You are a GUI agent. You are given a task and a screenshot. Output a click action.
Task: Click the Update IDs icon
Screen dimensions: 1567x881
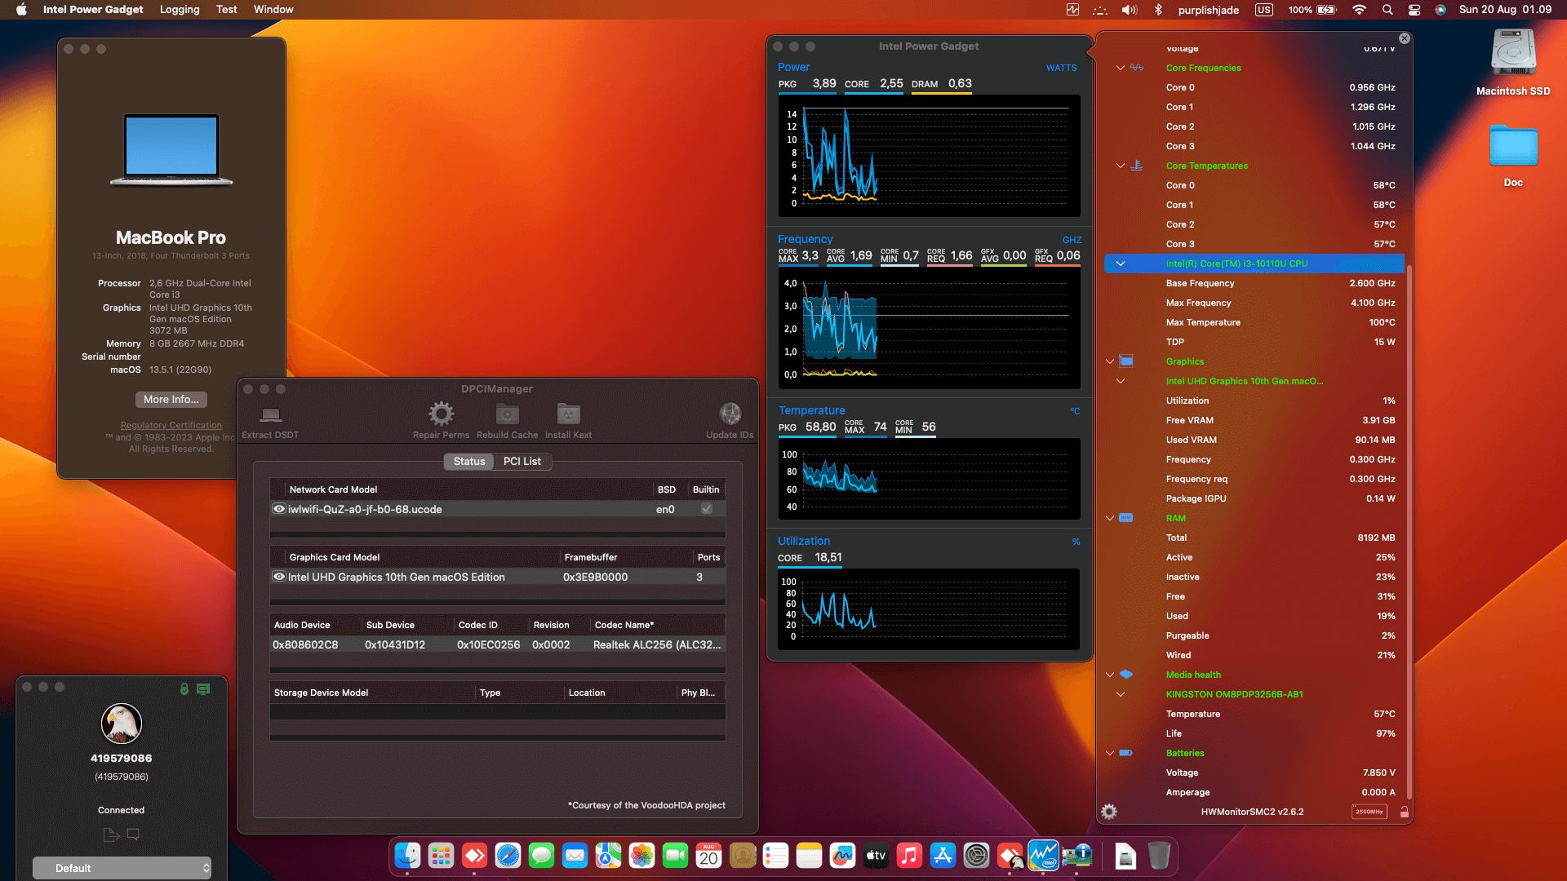[730, 414]
